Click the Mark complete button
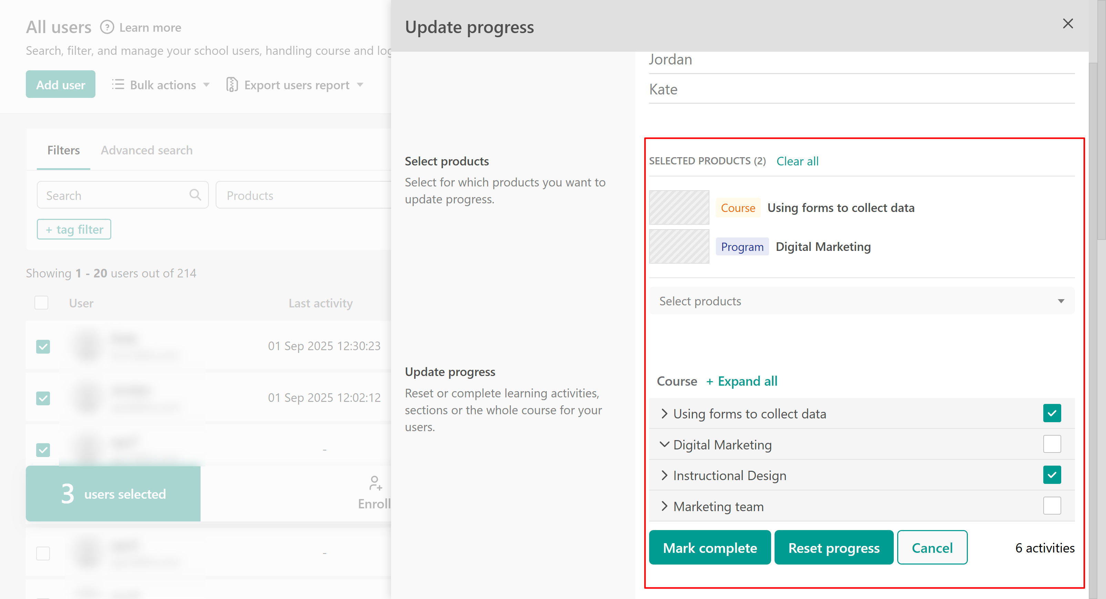1106x599 pixels. pos(709,547)
